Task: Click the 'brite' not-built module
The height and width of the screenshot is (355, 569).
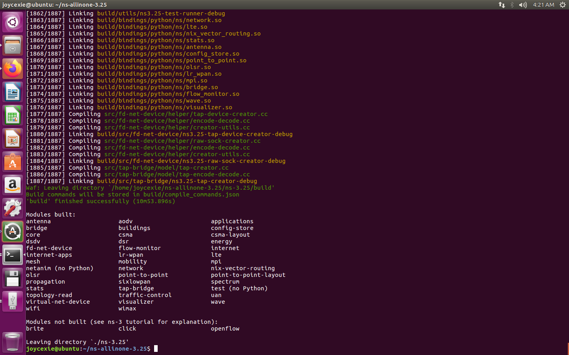Action: tap(35, 329)
